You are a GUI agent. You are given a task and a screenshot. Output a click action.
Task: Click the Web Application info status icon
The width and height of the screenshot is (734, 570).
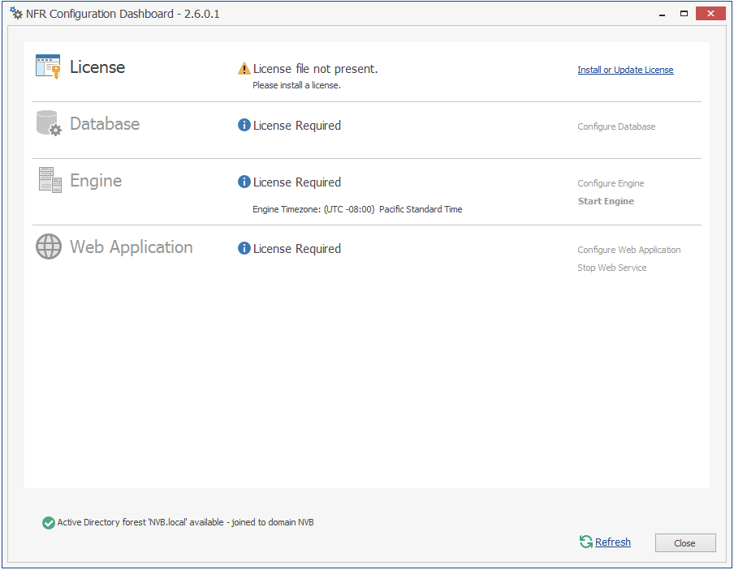244,249
